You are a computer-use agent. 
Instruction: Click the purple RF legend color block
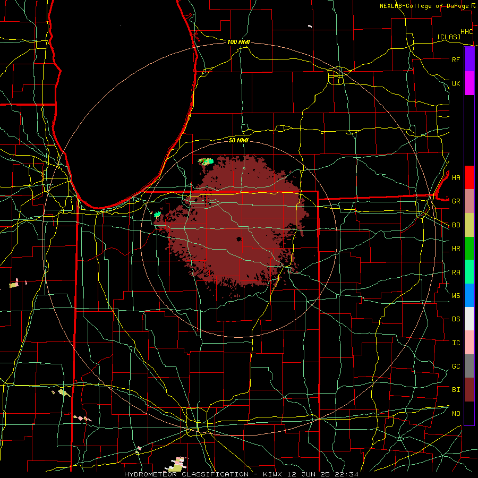click(469, 59)
